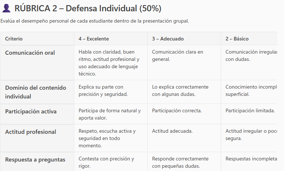
Task: Click the Comunicación oral row label
Action: [x=30, y=53]
